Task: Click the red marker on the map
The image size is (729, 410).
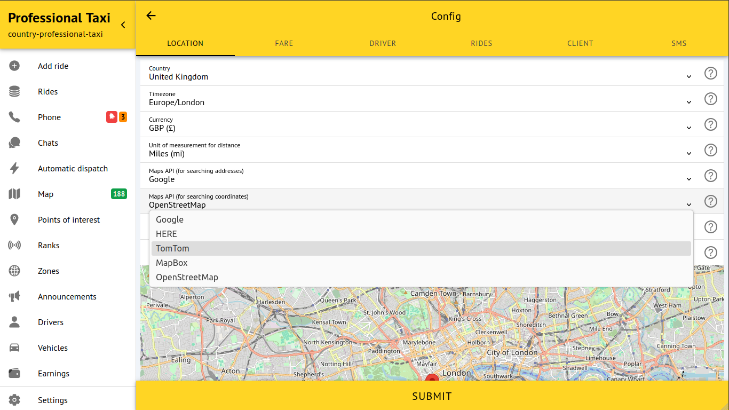Action: click(432, 377)
